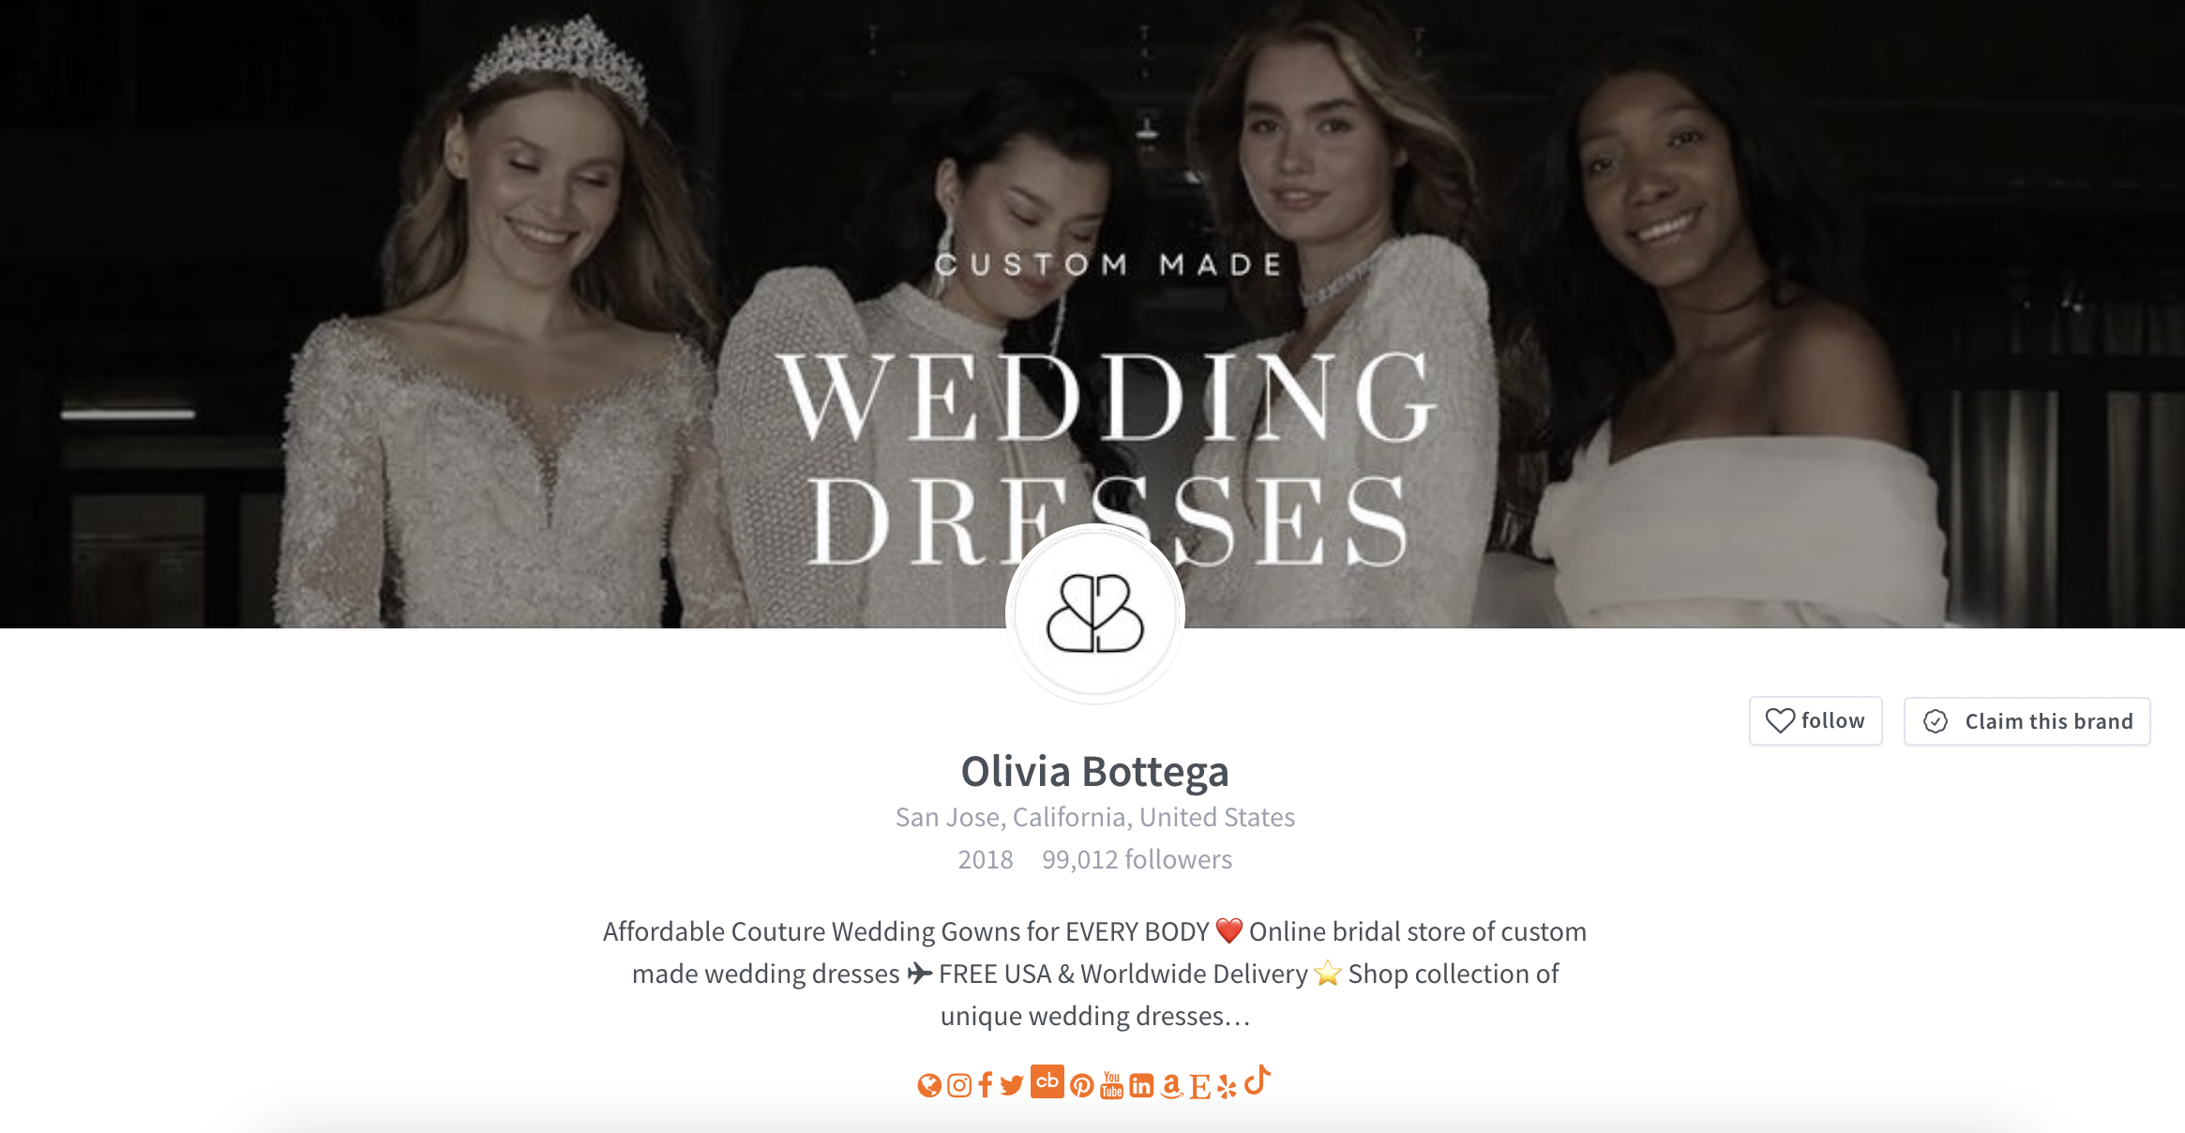The width and height of the screenshot is (2185, 1133).
Task: Open the Crunchbase cb icon
Action: [1047, 1081]
